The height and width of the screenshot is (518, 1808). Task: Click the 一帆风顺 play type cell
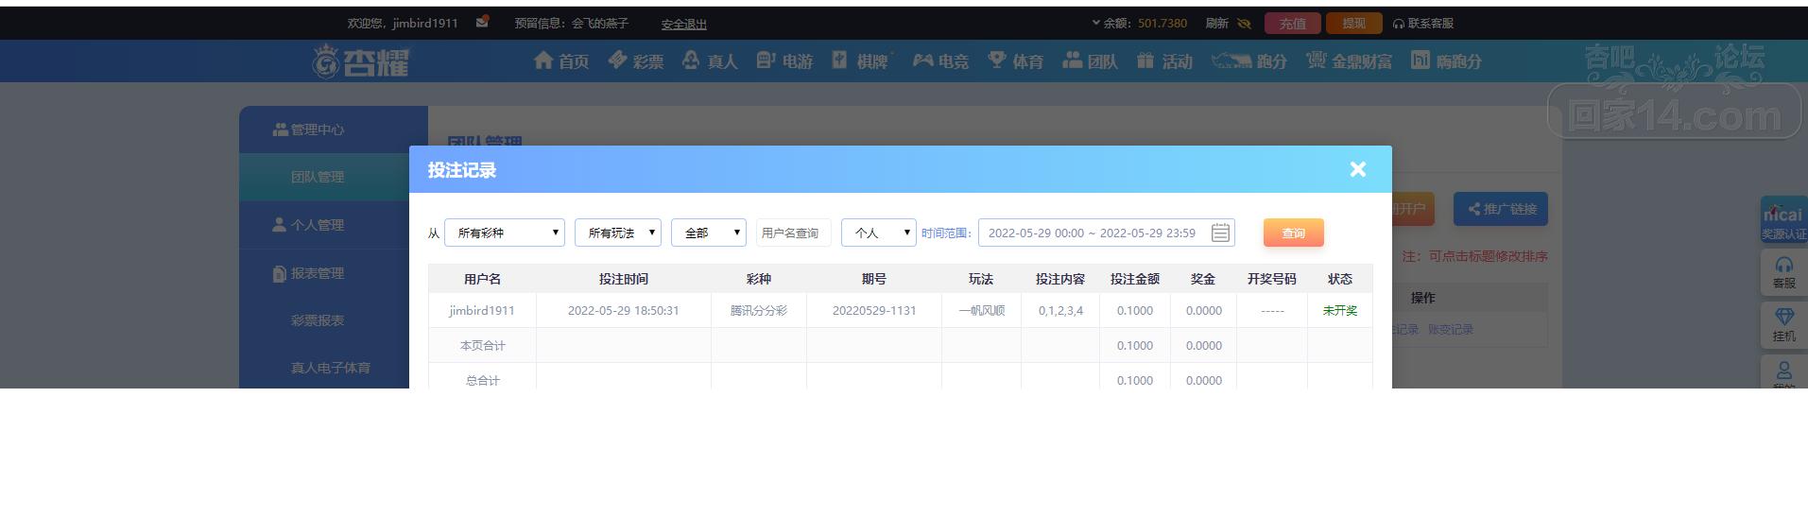(x=981, y=310)
